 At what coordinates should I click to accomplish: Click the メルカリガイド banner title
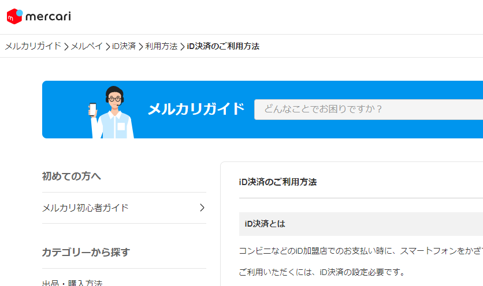coord(196,109)
